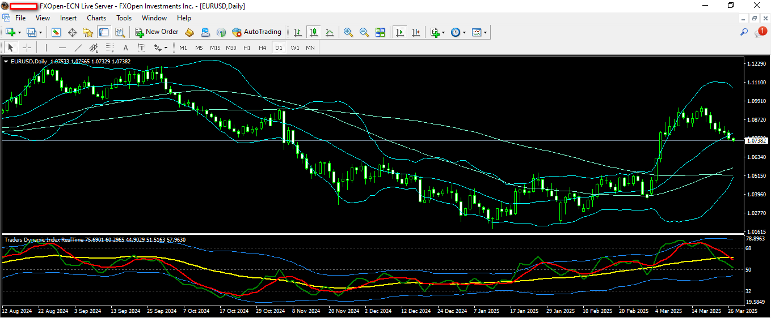Click triangle beside EURUSD,Daily chart label
Image resolution: width=771 pixels, height=318 pixels.
coord(6,61)
